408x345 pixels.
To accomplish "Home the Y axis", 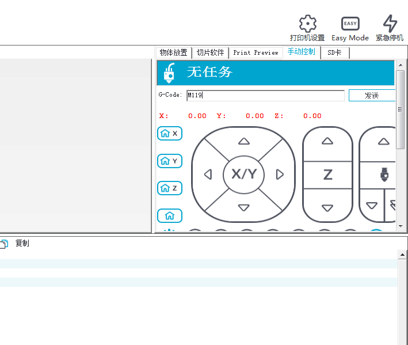I will (170, 161).
